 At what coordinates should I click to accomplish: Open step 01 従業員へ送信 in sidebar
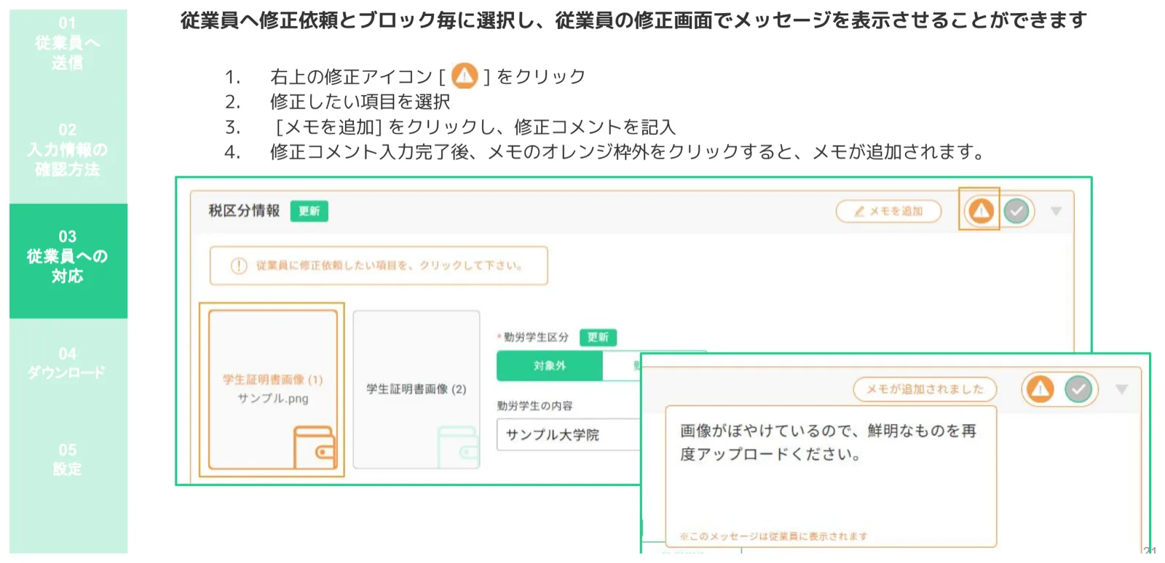(x=68, y=43)
